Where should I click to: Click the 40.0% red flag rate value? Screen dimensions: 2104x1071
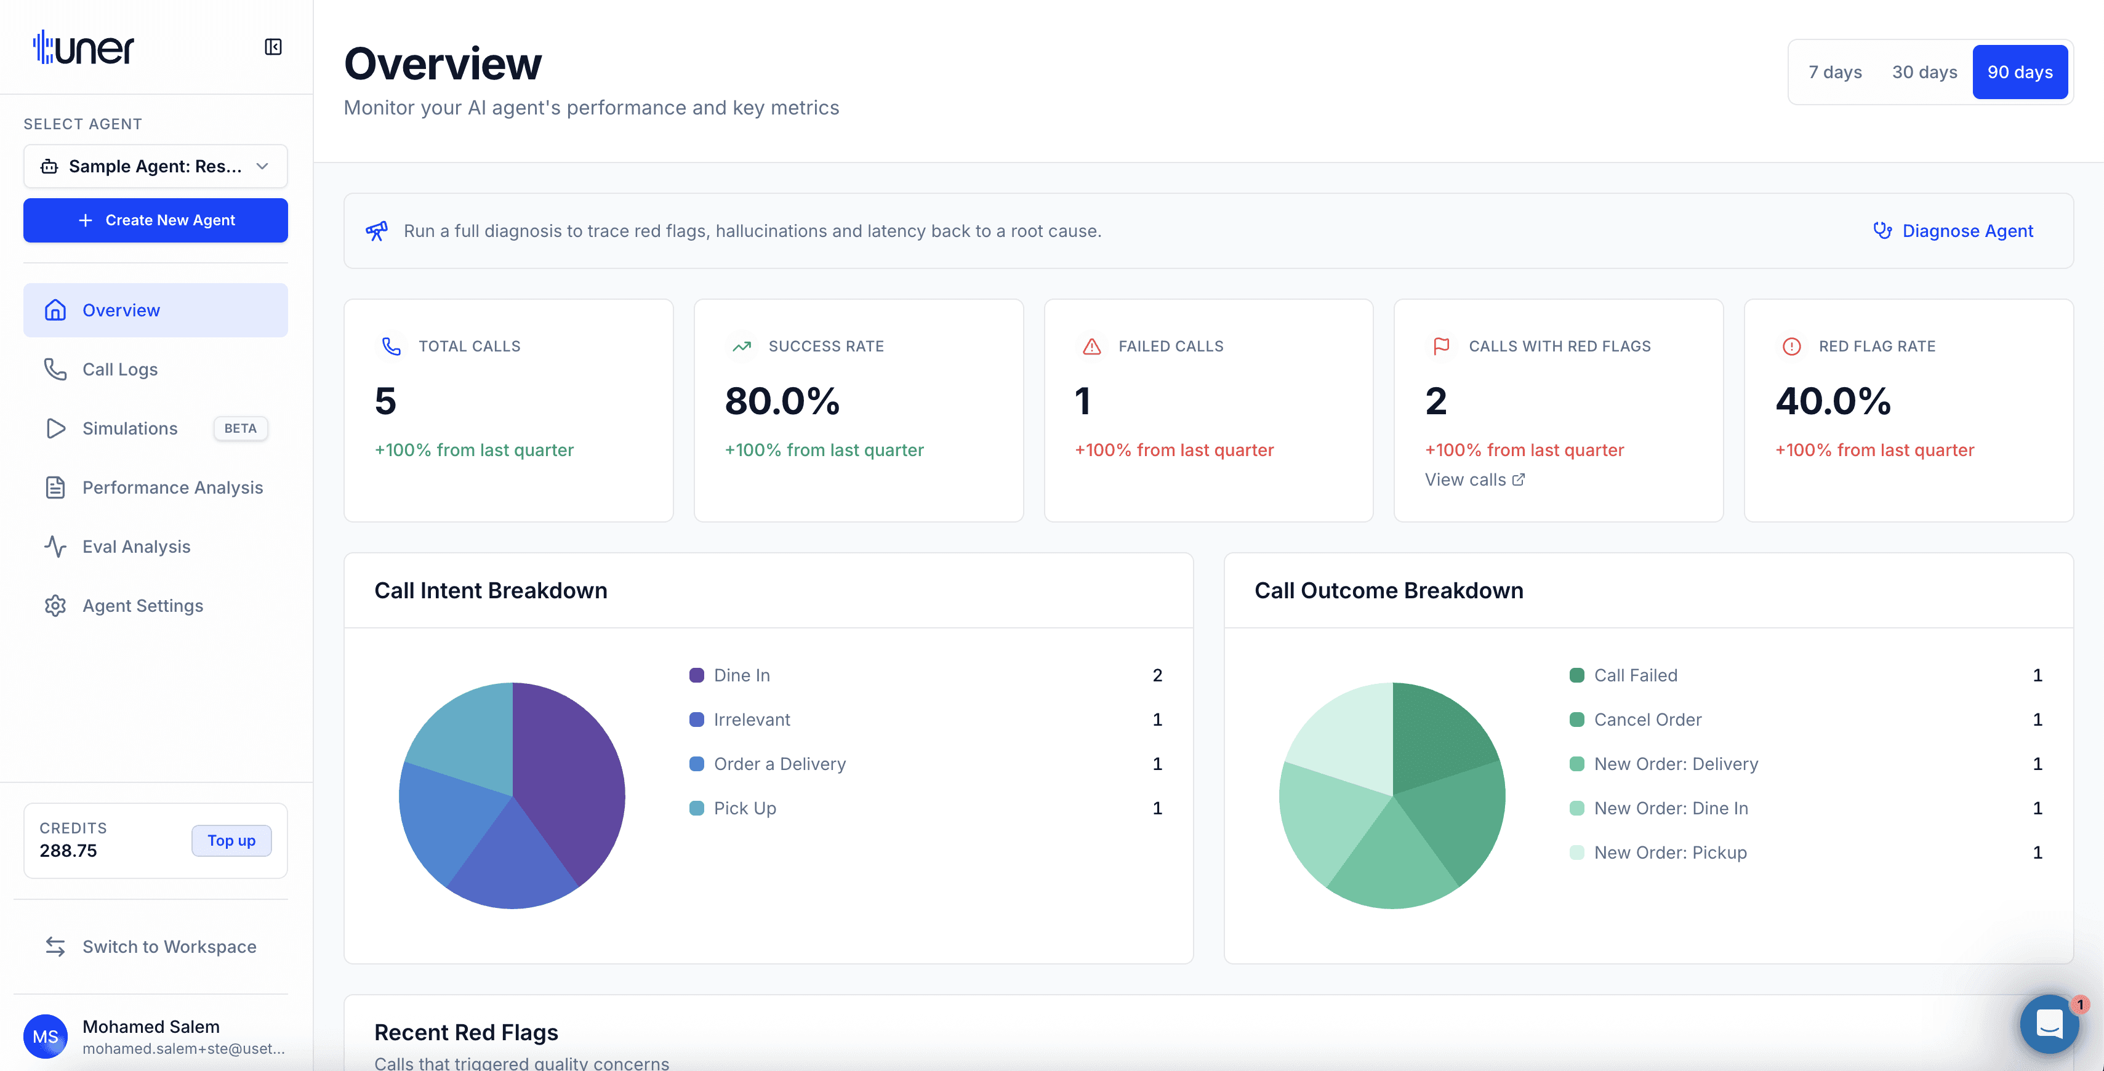[1833, 401]
